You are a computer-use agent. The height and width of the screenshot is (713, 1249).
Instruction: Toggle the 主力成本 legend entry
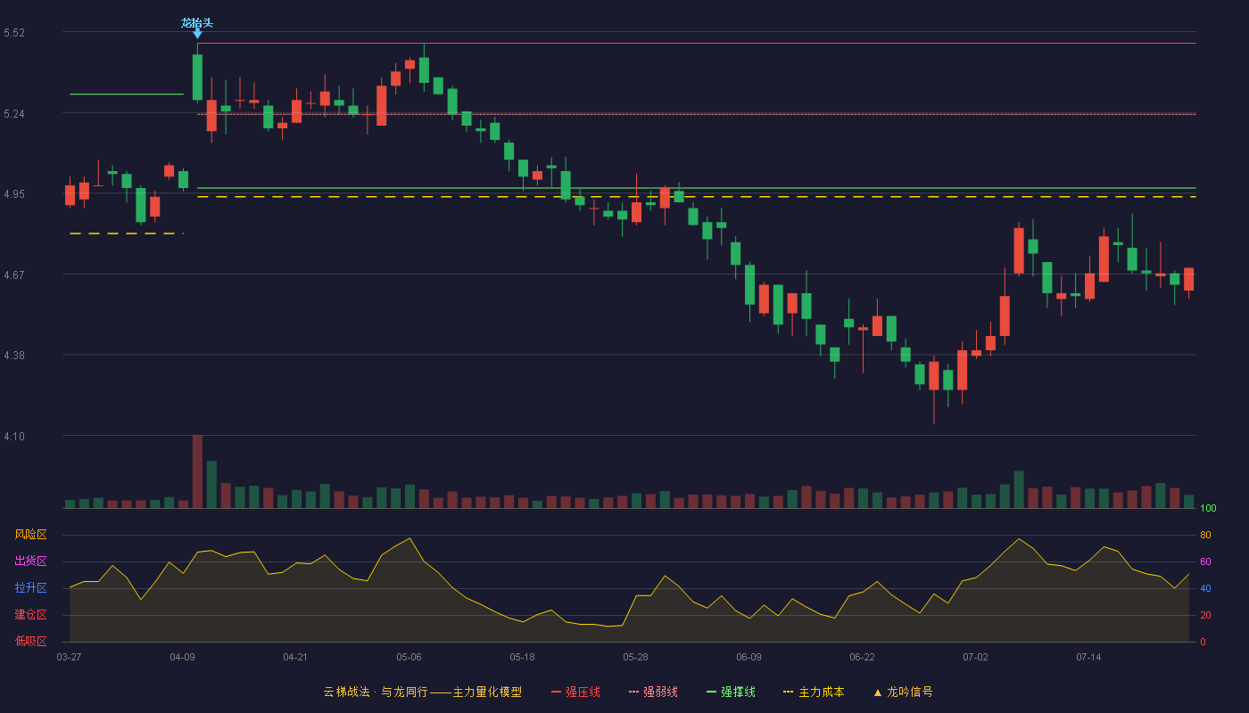click(813, 692)
